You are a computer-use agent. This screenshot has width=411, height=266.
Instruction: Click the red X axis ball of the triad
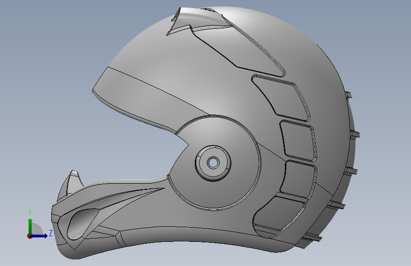29,236
